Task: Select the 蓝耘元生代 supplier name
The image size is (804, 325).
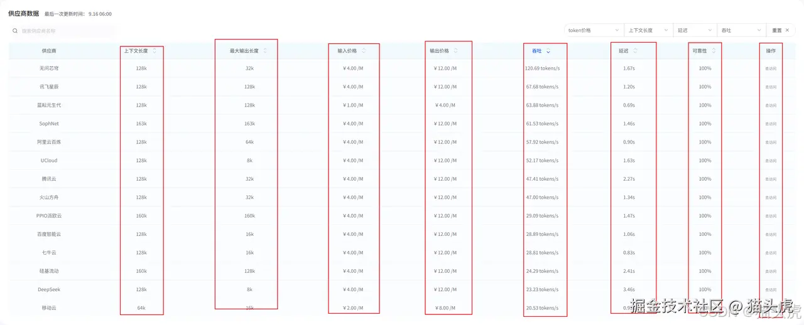Action: (49, 105)
